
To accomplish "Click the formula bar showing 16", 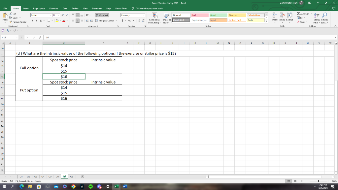I will tap(190, 38).
